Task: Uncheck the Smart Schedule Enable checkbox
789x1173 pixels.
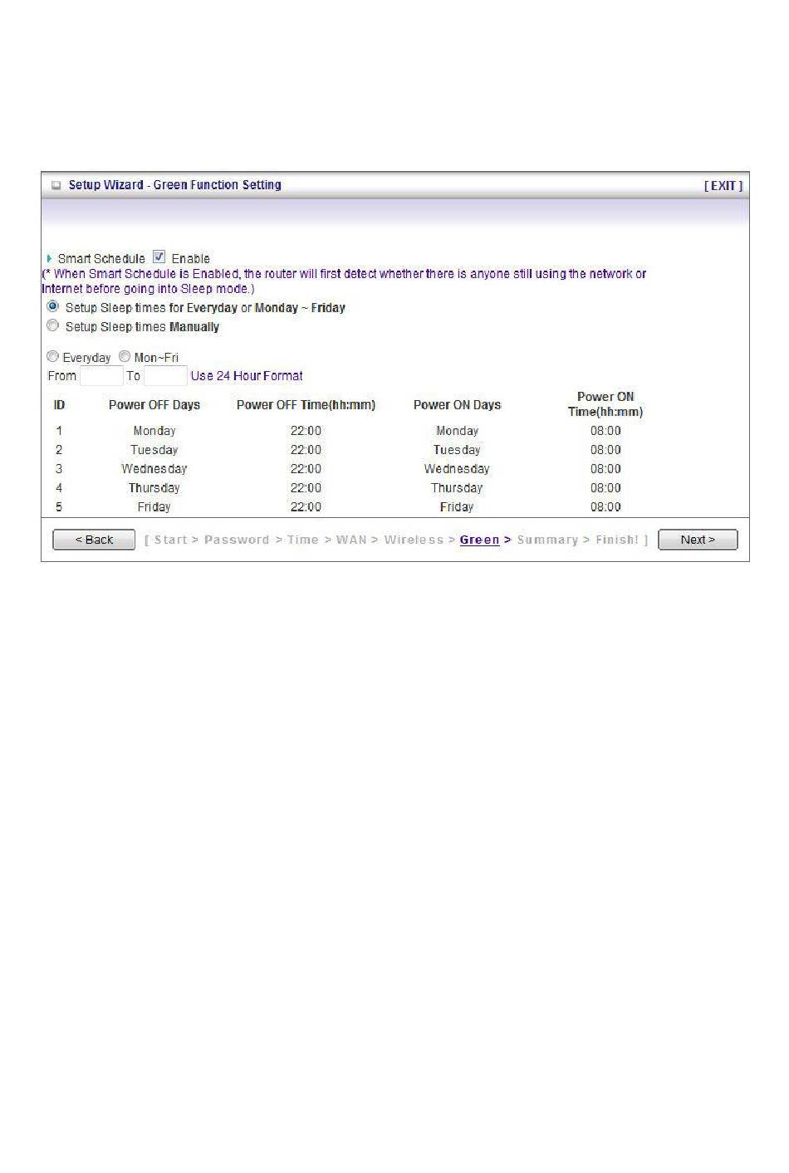Action: pyautogui.click(x=159, y=257)
